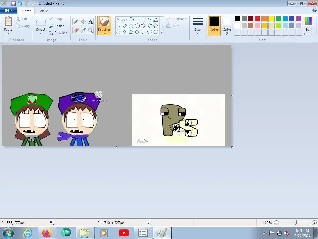Viewport: 318px width, 239px height.
Task: Click the Resize button
Action: 57,26
